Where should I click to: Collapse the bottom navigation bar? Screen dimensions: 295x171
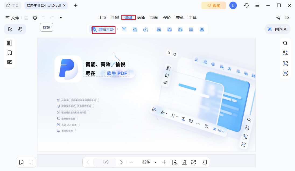click(204, 162)
